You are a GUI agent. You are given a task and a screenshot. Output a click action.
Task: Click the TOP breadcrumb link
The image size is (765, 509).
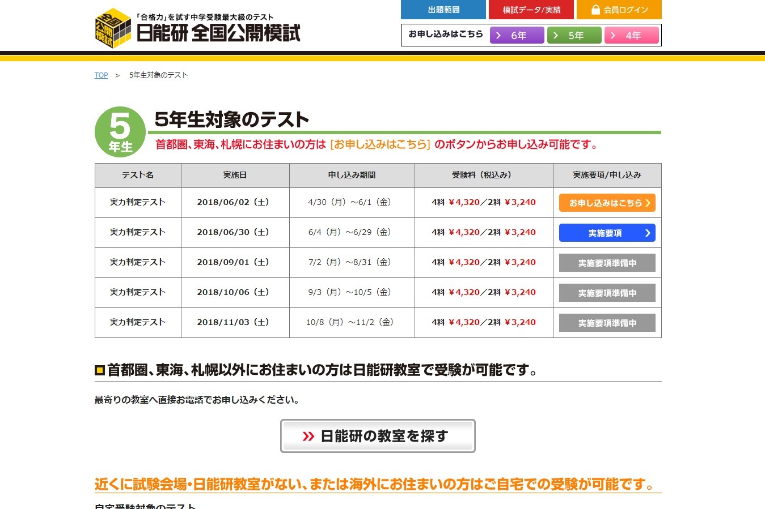point(101,74)
